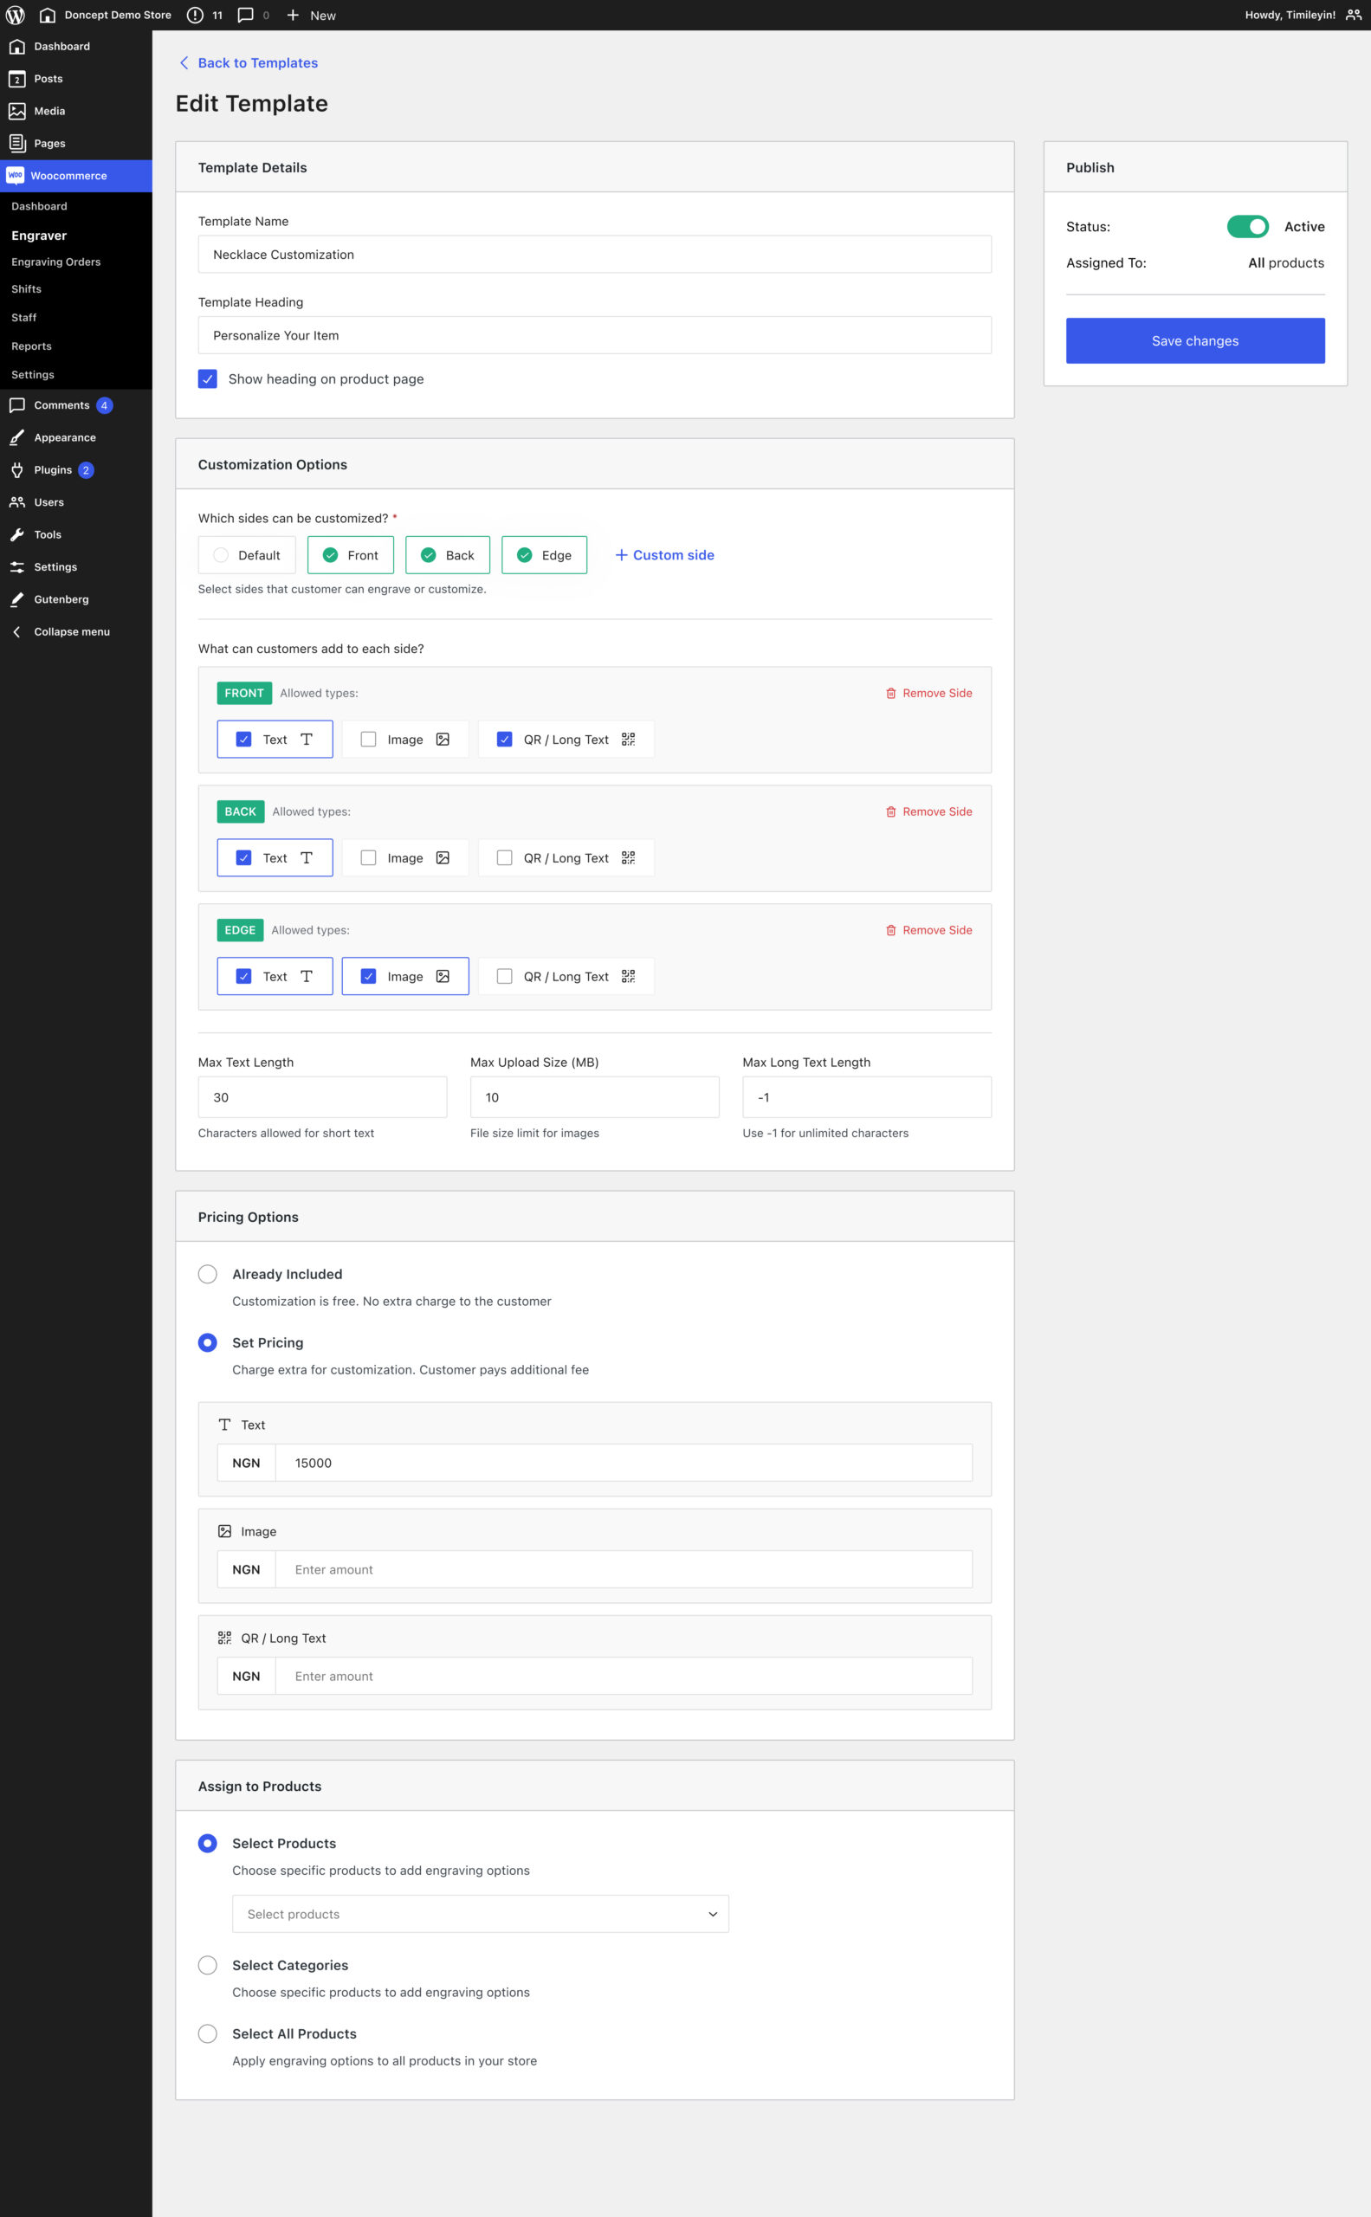Image resolution: width=1371 pixels, height=2217 pixels.
Task: Click trash icon to remove Front side
Action: (x=890, y=693)
